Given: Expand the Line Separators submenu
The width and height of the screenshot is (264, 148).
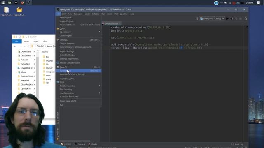Looking at the screenshot, I should pos(79,93).
